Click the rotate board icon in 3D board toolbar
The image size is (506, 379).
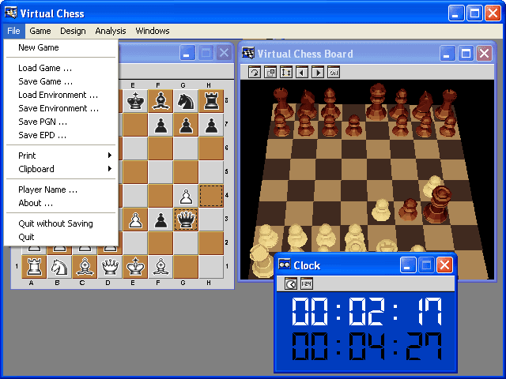point(255,72)
